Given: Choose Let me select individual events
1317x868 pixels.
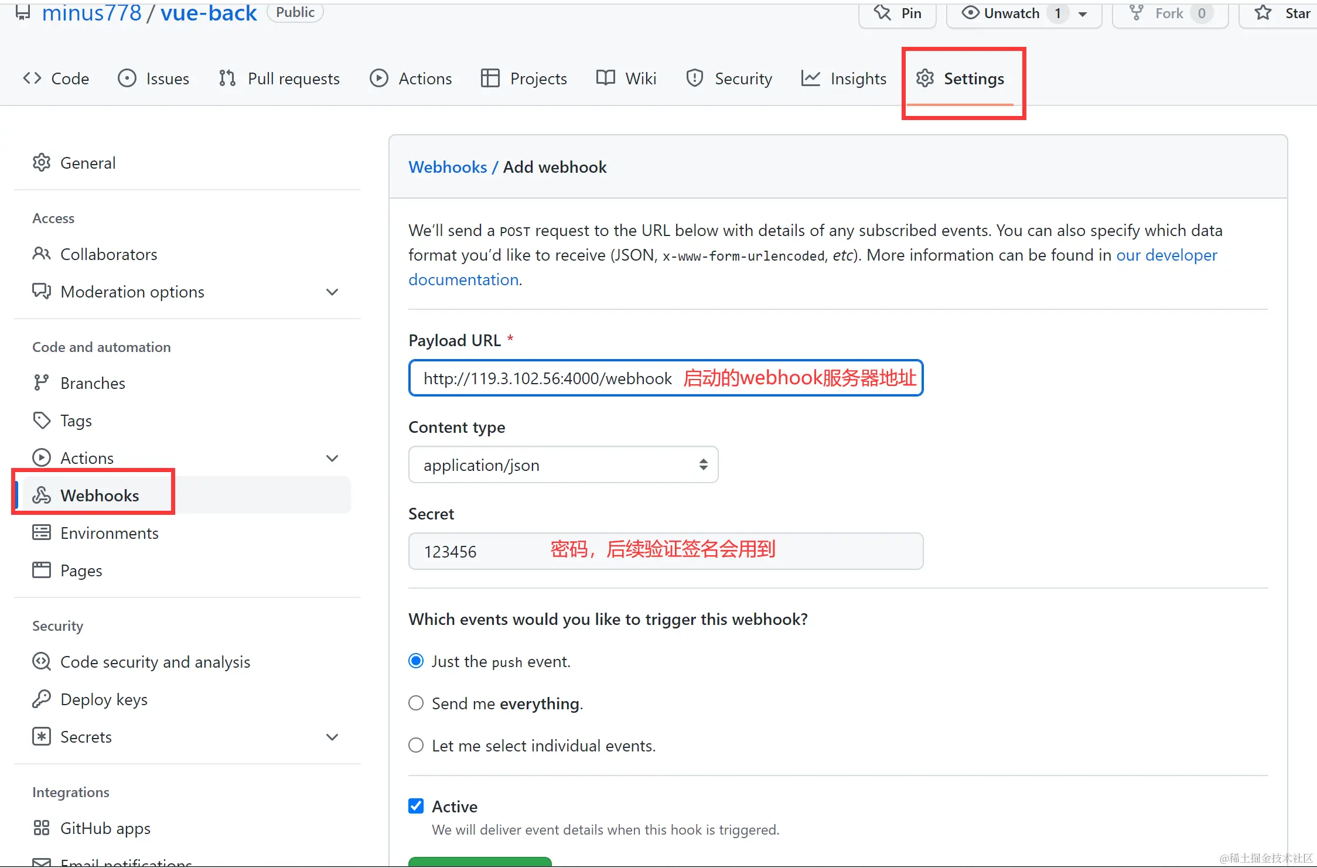Looking at the screenshot, I should pos(416,746).
